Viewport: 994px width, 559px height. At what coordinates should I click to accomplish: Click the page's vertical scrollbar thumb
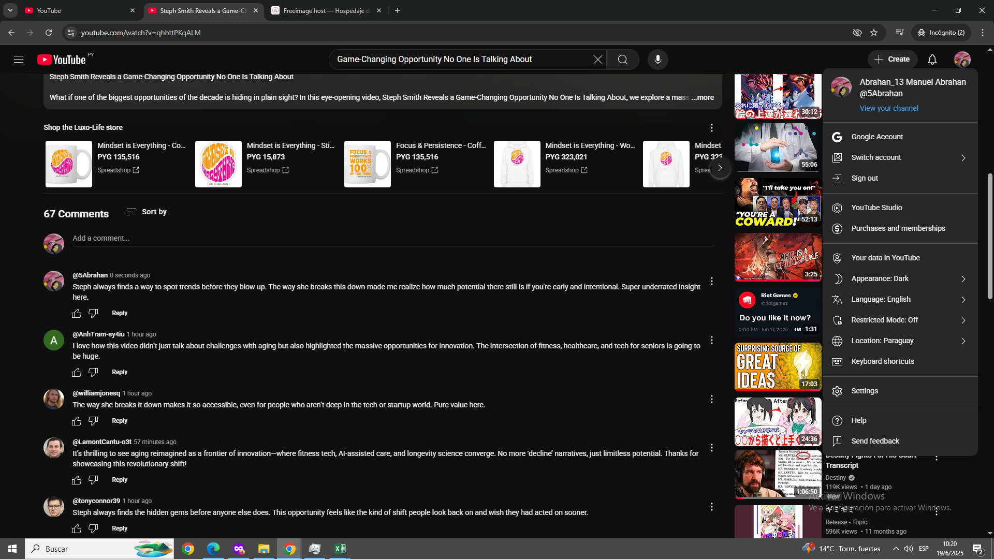[990, 236]
